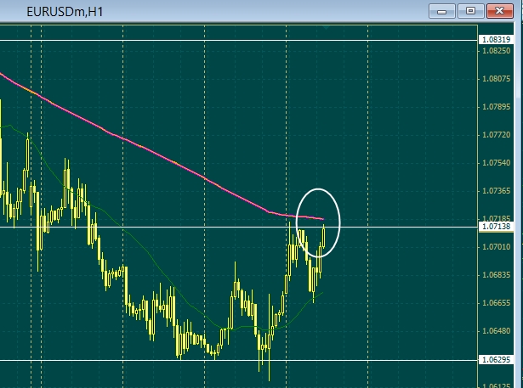Click the 1.08250 price scale value
Image resolution: width=523 pixels, height=388 pixels.
point(497,51)
